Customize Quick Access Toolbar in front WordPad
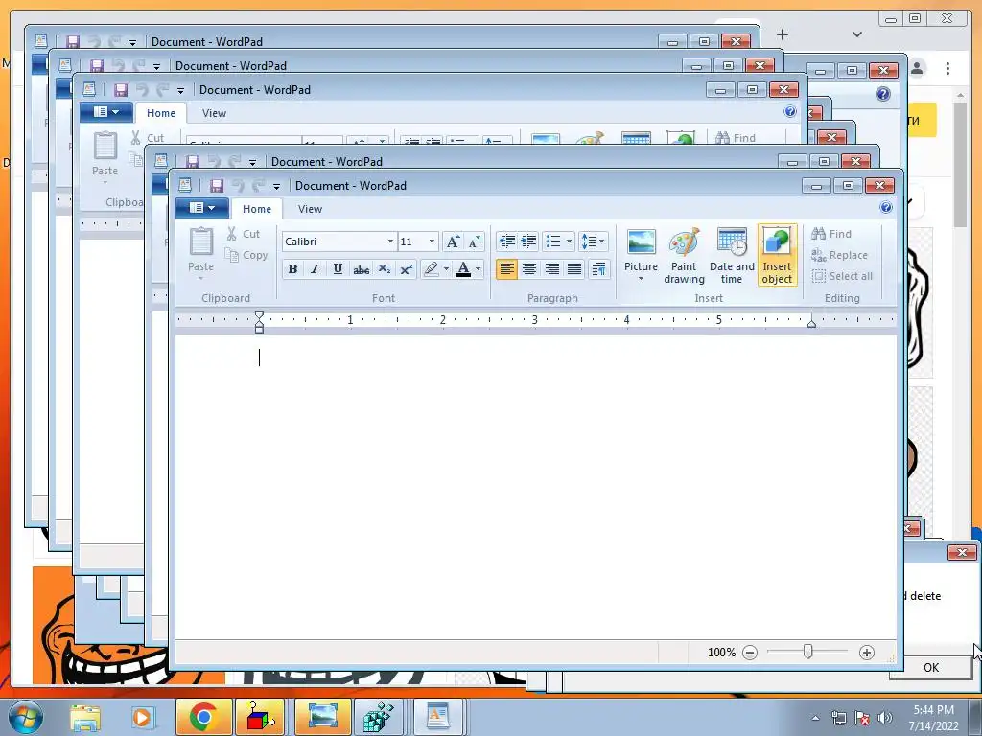This screenshot has height=736, width=982. [276, 186]
